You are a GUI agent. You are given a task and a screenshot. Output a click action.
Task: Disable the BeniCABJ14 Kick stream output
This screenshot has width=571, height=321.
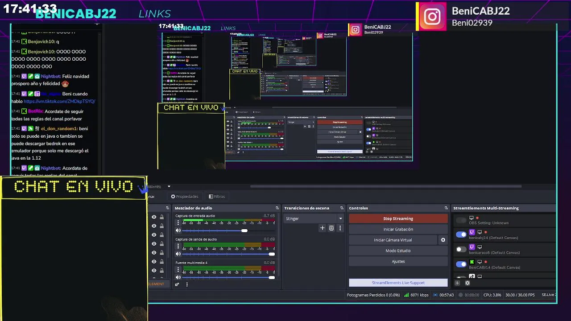tap(461, 264)
